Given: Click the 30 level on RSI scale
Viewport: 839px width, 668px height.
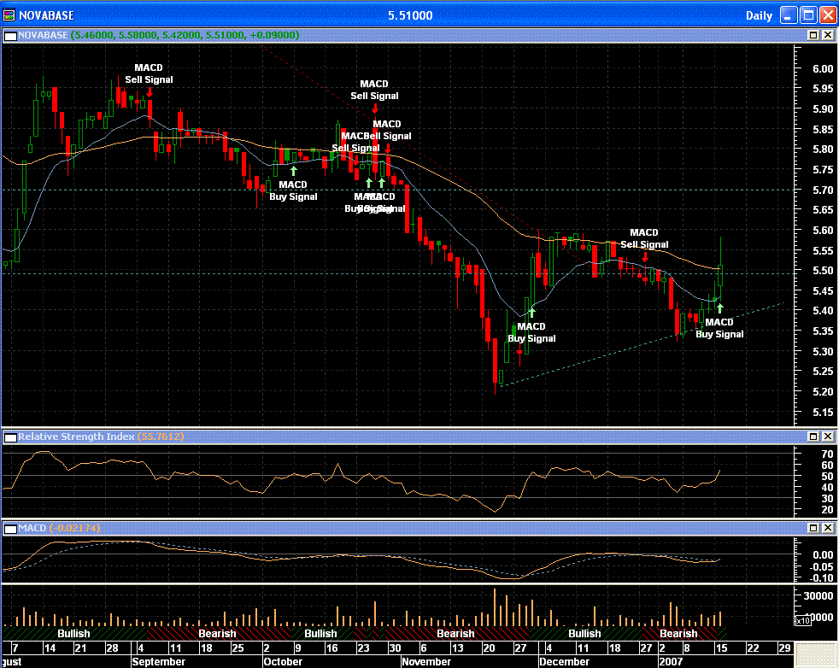Looking at the screenshot, I should click(827, 499).
